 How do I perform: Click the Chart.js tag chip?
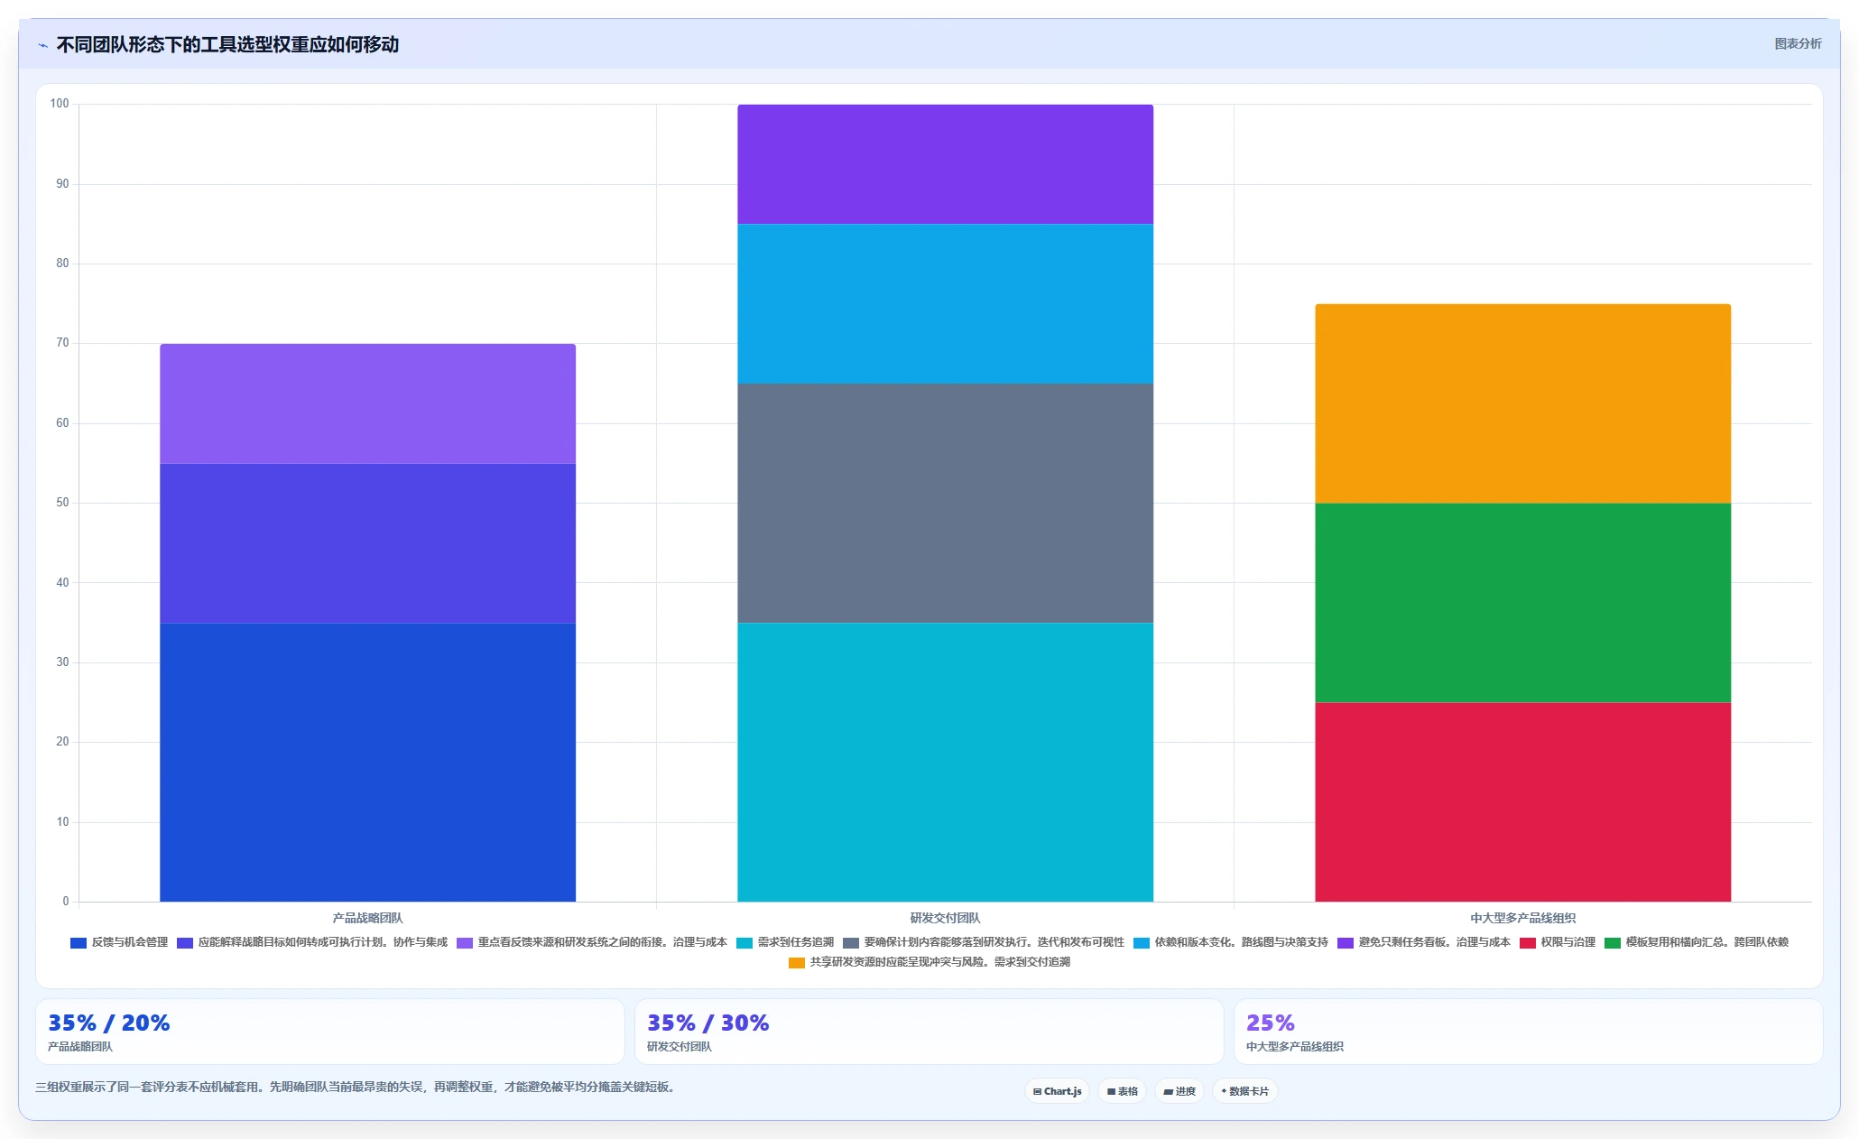tap(1057, 1091)
